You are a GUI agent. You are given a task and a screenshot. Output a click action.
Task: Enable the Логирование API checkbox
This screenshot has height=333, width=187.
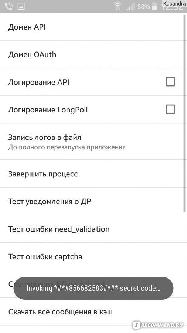[x=170, y=82]
